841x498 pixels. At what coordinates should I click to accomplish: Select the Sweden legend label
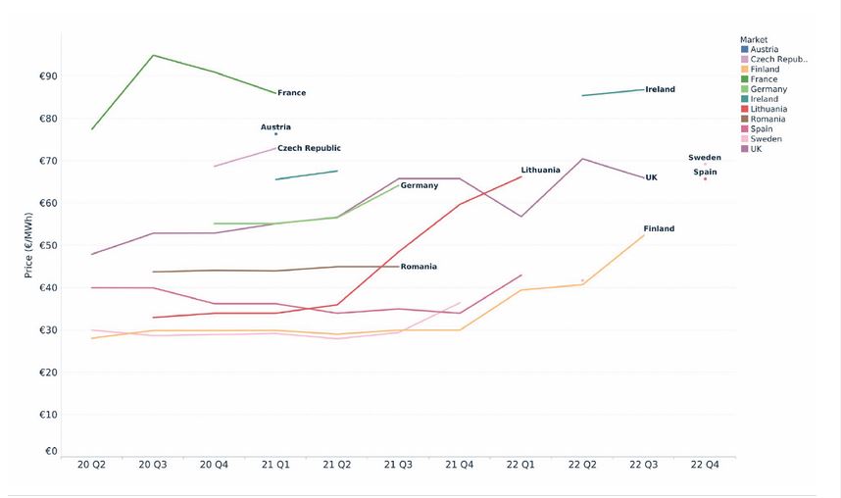click(767, 139)
